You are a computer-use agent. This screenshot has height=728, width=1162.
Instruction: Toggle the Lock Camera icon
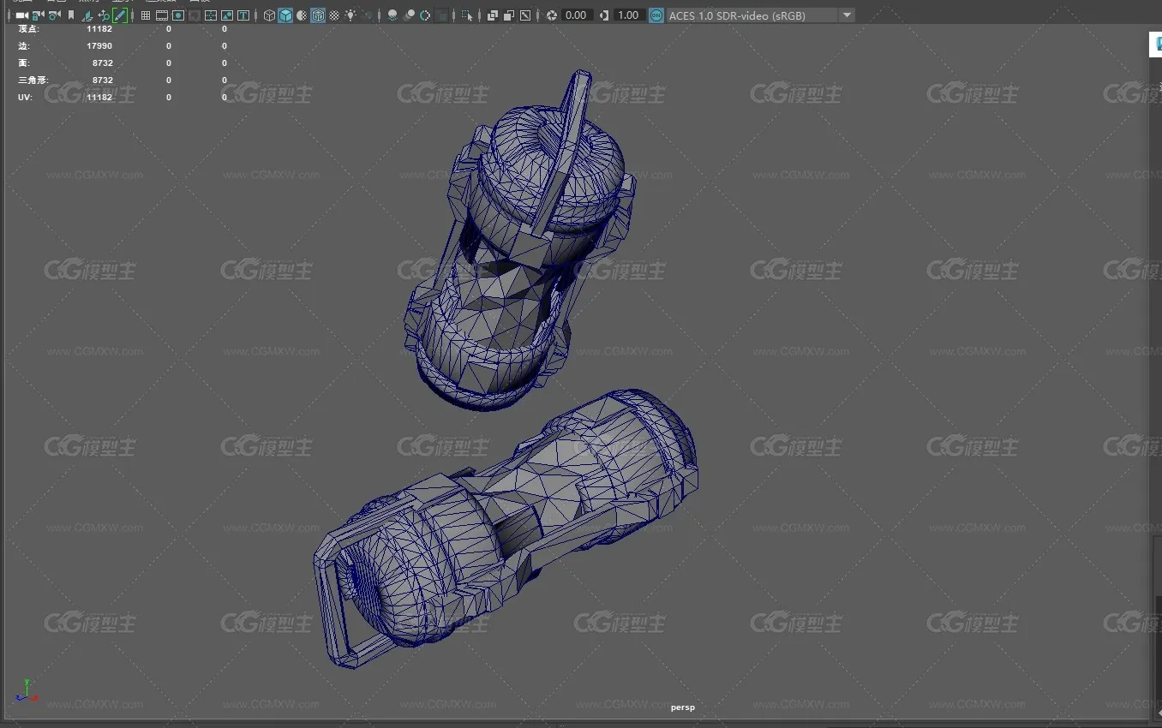tap(38, 15)
